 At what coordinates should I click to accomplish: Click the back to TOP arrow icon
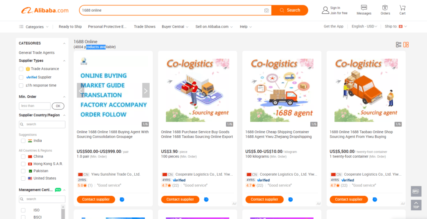pos(416,205)
